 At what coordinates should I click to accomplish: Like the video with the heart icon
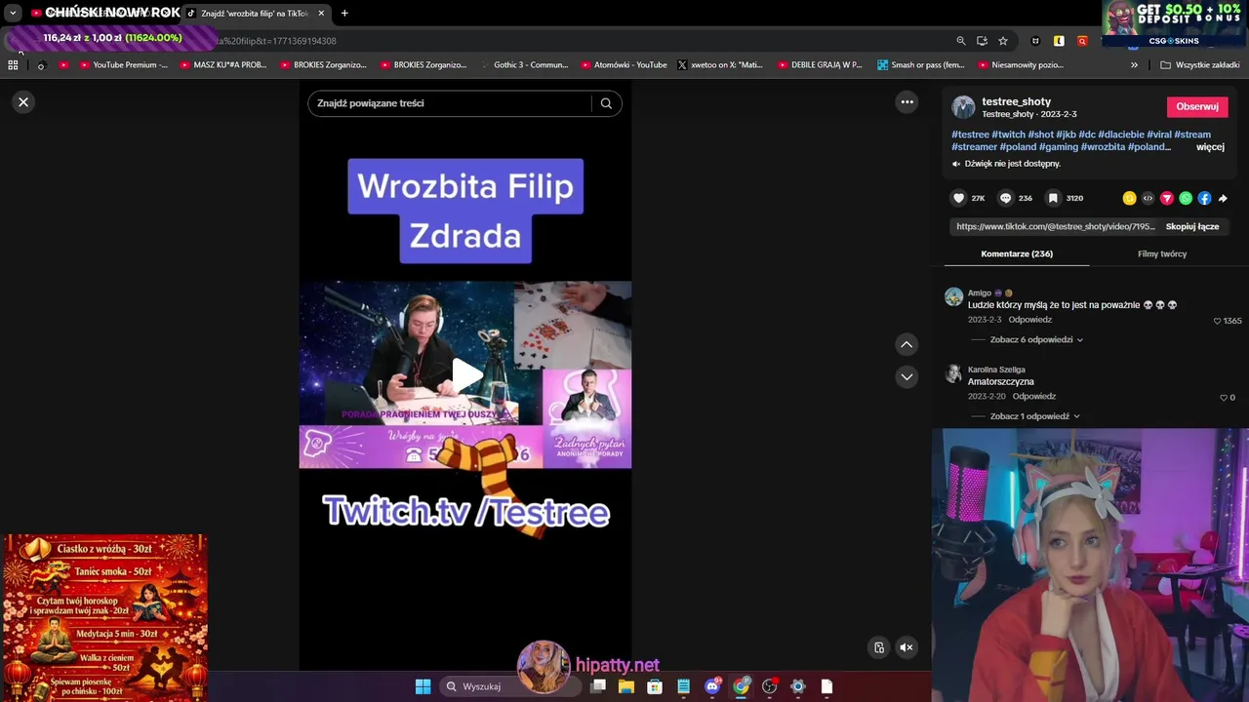(958, 198)
